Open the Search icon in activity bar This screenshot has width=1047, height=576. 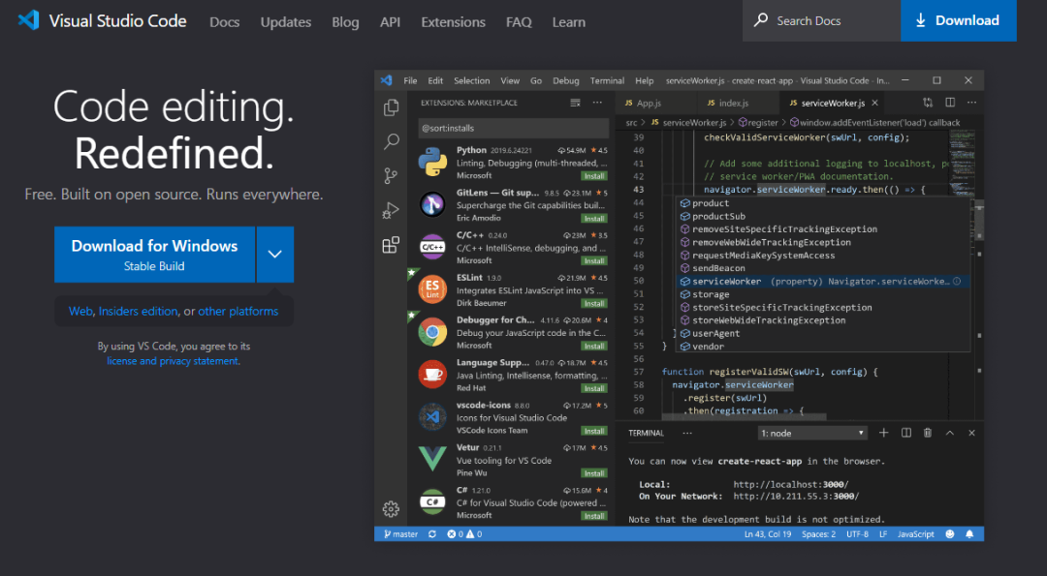pyautogui.click(x=392, y=141)
